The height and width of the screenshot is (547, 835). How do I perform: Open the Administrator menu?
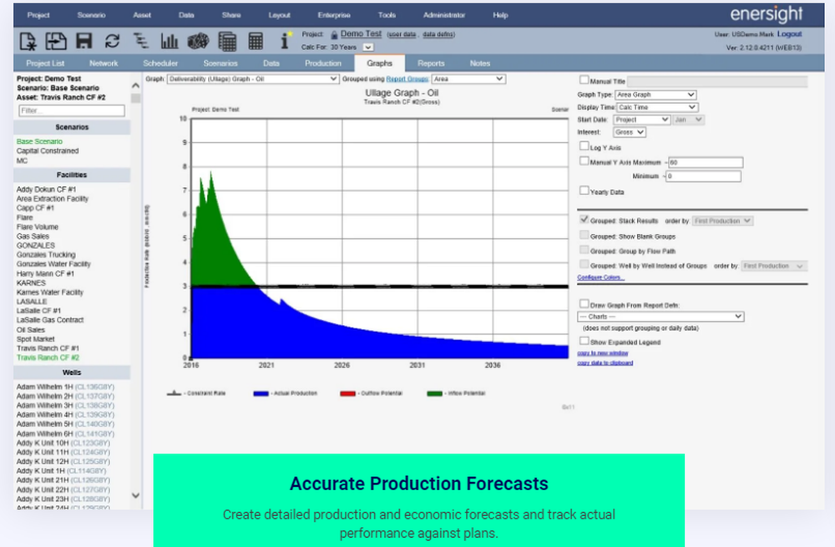[444, 15]
